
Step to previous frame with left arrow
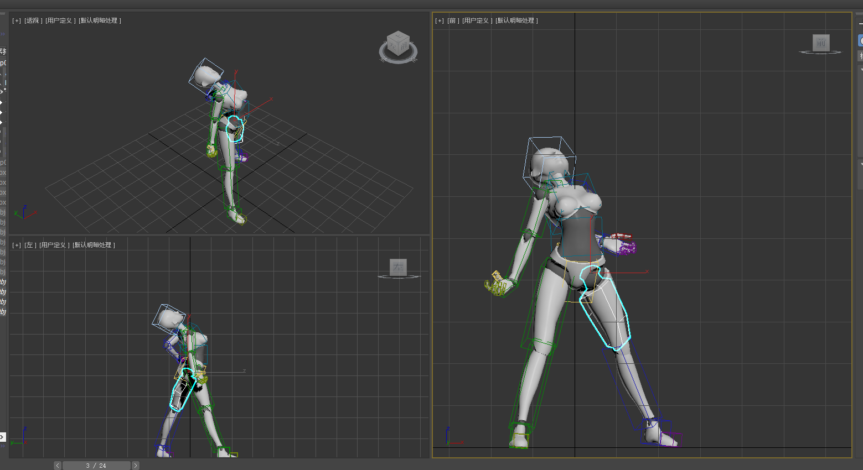(x=58, y=466)
